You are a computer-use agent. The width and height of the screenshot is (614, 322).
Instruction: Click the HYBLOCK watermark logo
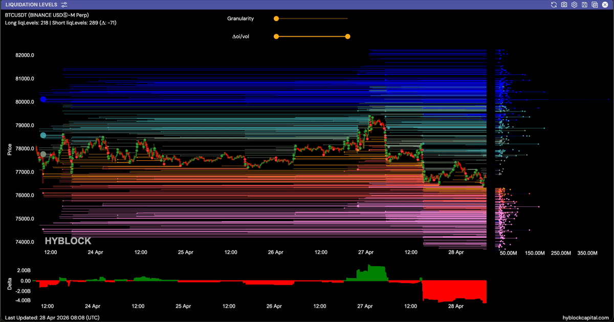point(68,241)
